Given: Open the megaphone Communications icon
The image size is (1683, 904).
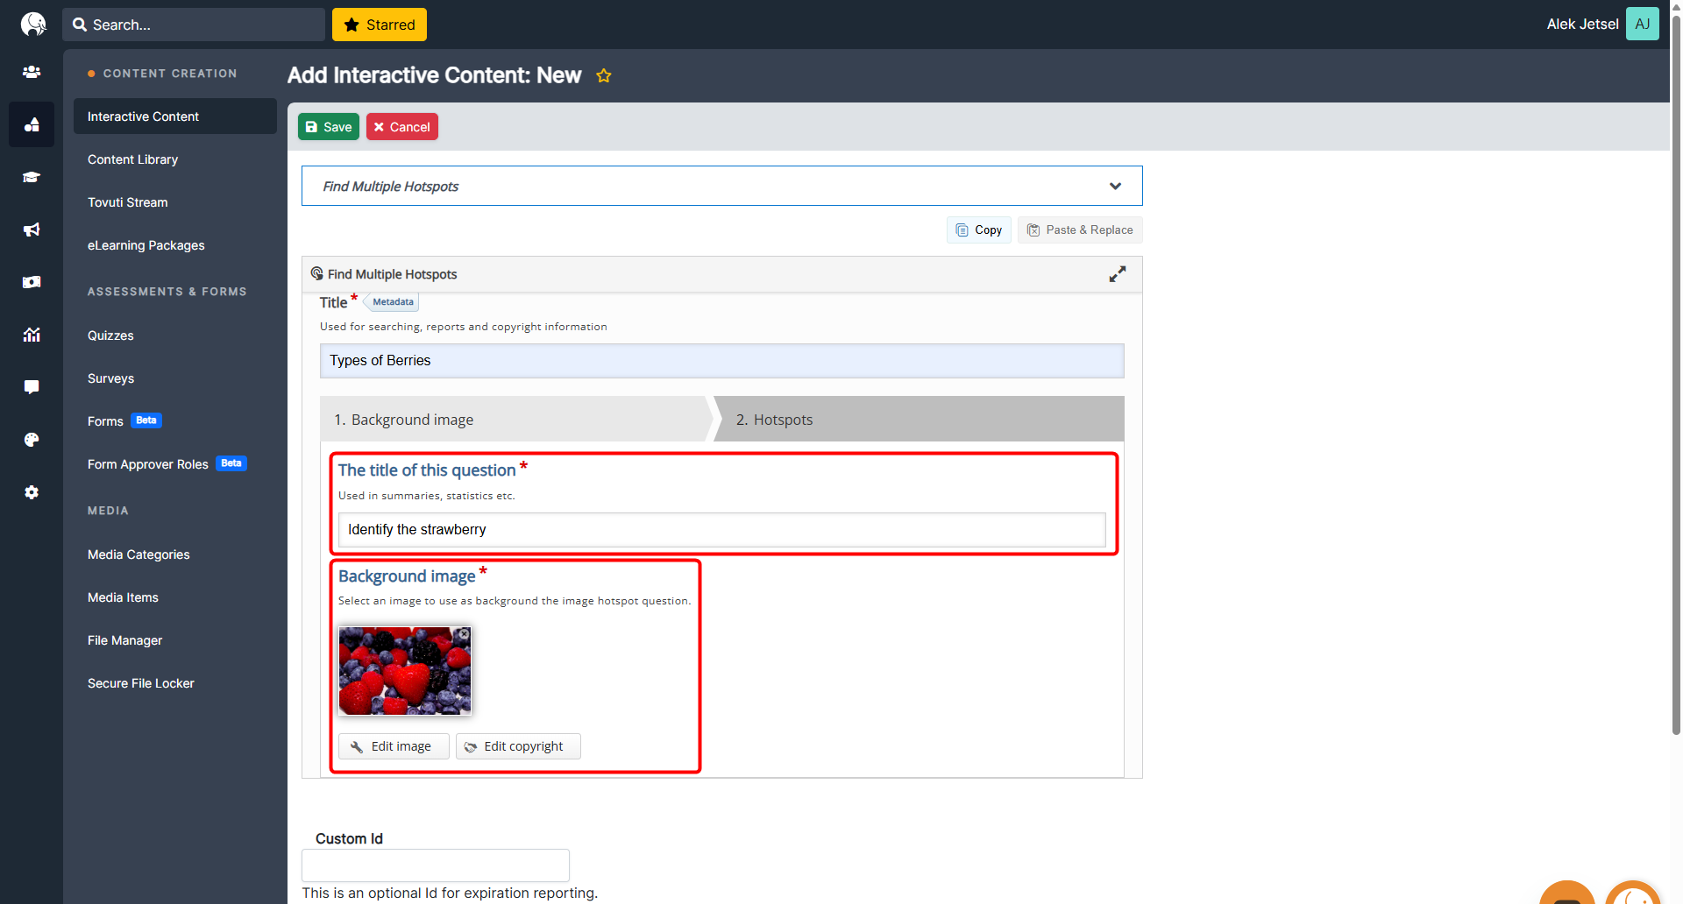Looking at the screenshot, I should [32, 230].
